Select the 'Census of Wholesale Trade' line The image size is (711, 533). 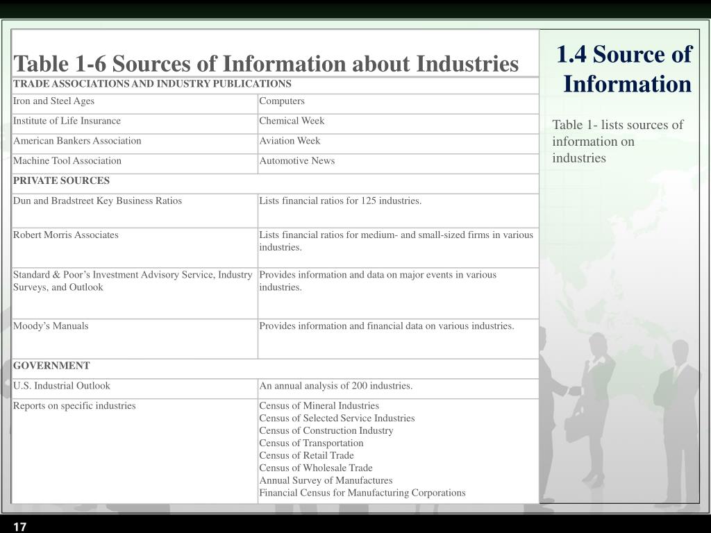316,468
